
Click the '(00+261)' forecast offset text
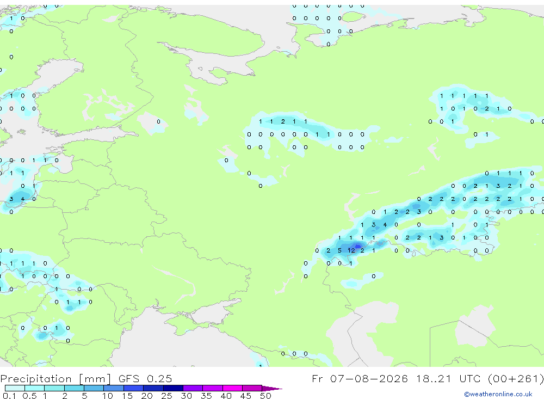tap(516, 378)
